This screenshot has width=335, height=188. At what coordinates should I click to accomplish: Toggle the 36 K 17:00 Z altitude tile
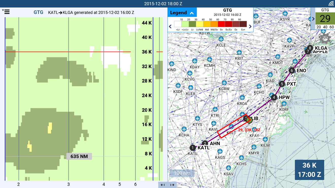pos(309,170)
